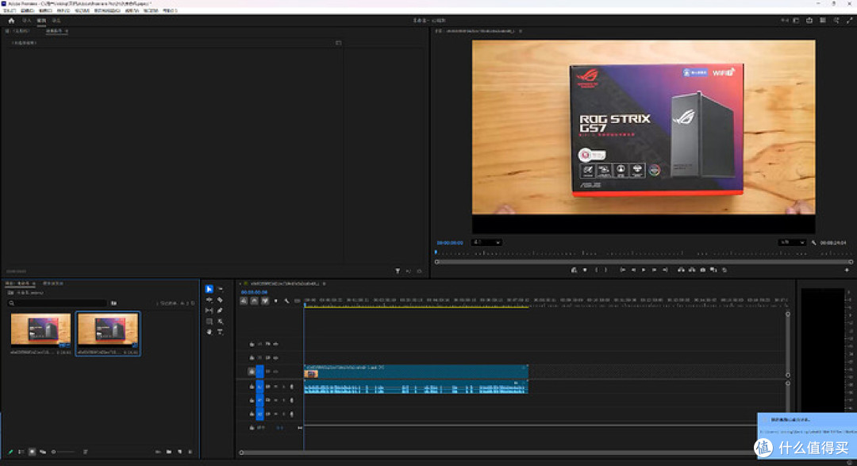The width and height of the screenshot is (857, 466).
Task: Open playback resolution dropdown
Action: click(791, 242)
